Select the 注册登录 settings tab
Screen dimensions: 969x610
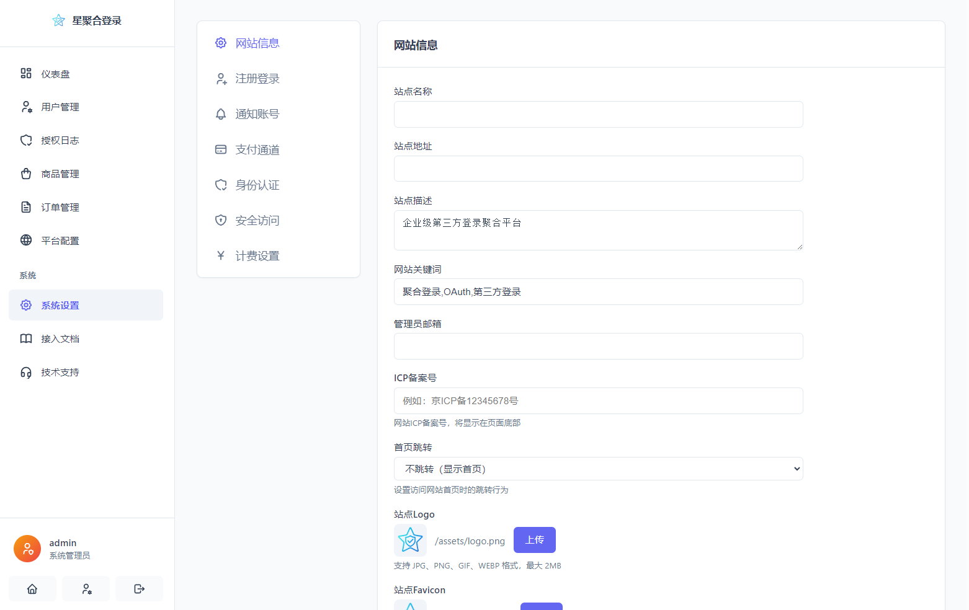tap(257, 79)
